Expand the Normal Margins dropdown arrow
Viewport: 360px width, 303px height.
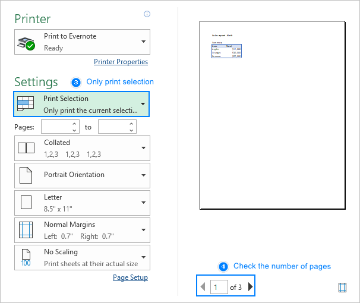(143, 230)
